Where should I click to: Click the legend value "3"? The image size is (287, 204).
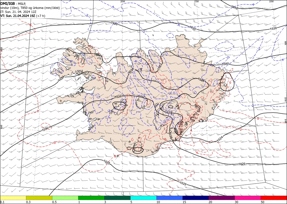click(x=105, y=202)
